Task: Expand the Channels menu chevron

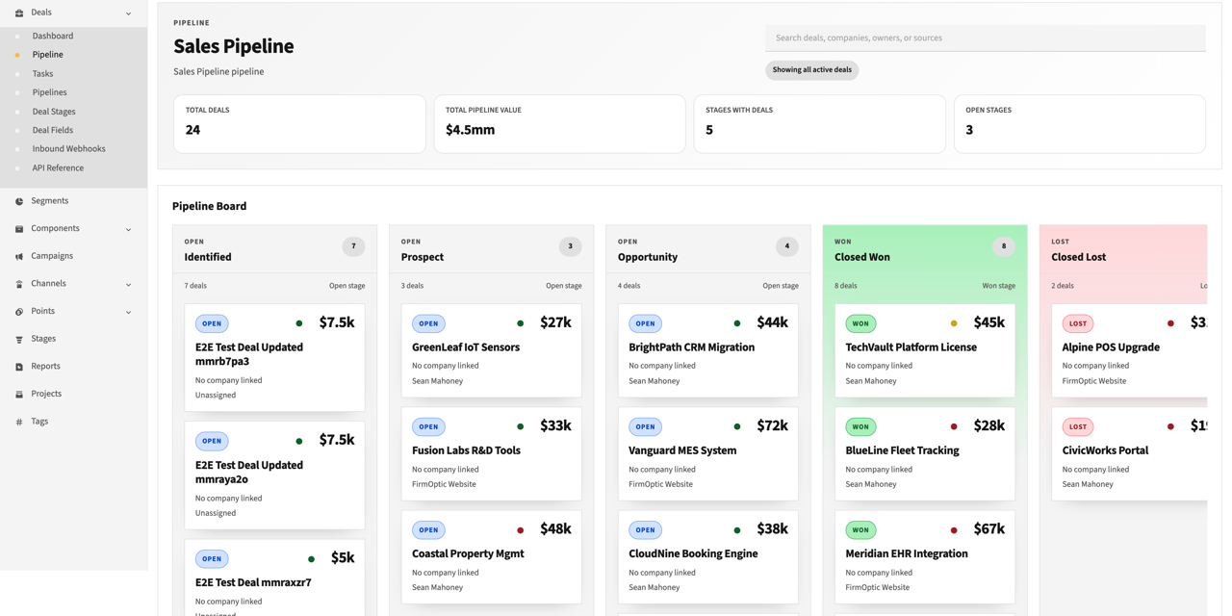Action: click(129, 284)
